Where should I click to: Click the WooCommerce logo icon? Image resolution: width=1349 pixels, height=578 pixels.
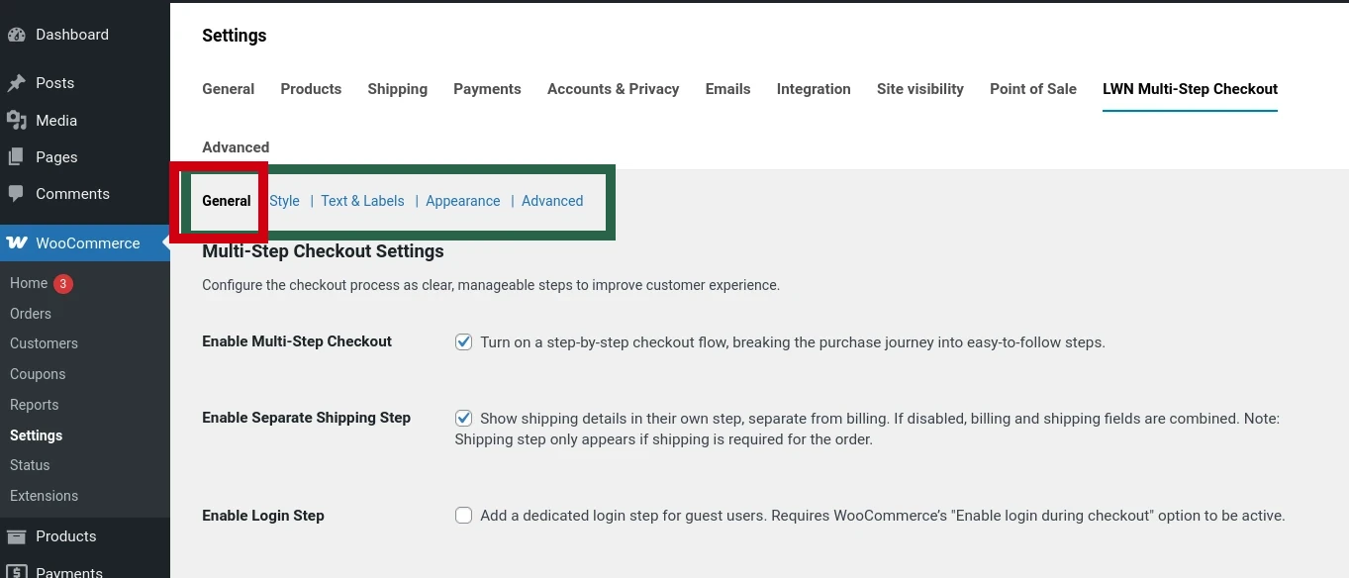click(17, 242)
